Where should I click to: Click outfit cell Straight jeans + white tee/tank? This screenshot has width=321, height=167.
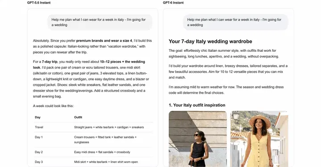tap(109, 127)
